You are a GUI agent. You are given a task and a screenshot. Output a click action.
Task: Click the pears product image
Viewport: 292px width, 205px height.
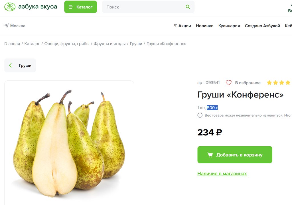(69, 143)
